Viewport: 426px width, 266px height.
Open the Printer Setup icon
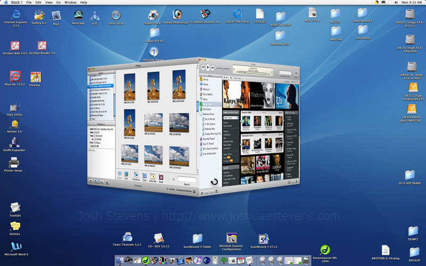pyautogui.click(x=13, y=163)
